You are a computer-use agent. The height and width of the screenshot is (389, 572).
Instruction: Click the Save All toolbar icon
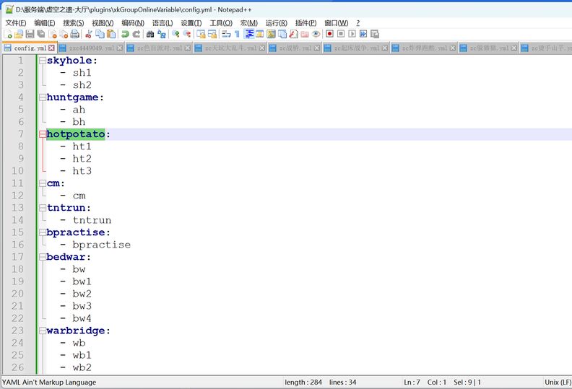click(41, 34)
